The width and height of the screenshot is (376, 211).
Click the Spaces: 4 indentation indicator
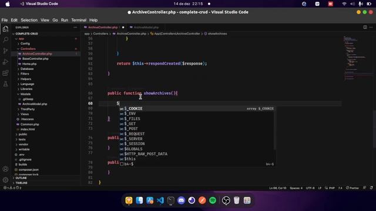click(x=296, y=188)
